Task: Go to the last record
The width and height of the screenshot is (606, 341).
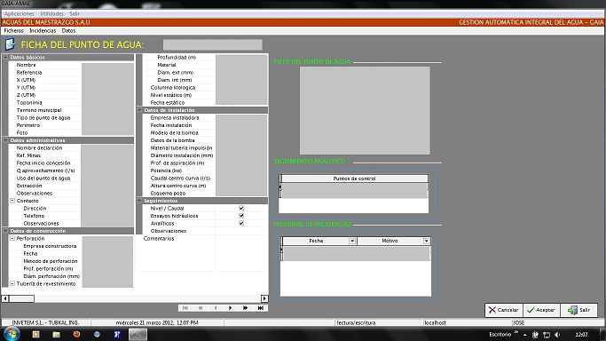Action: [261, 308]
